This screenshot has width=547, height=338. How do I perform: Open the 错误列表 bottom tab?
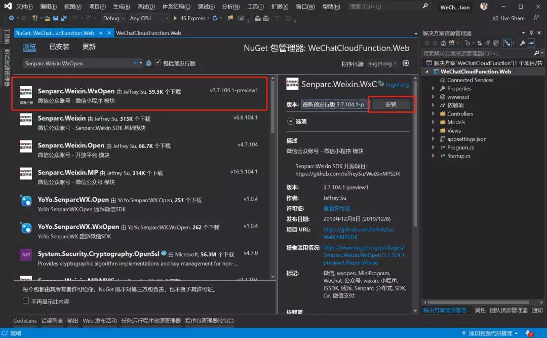[x=52, y=321]
